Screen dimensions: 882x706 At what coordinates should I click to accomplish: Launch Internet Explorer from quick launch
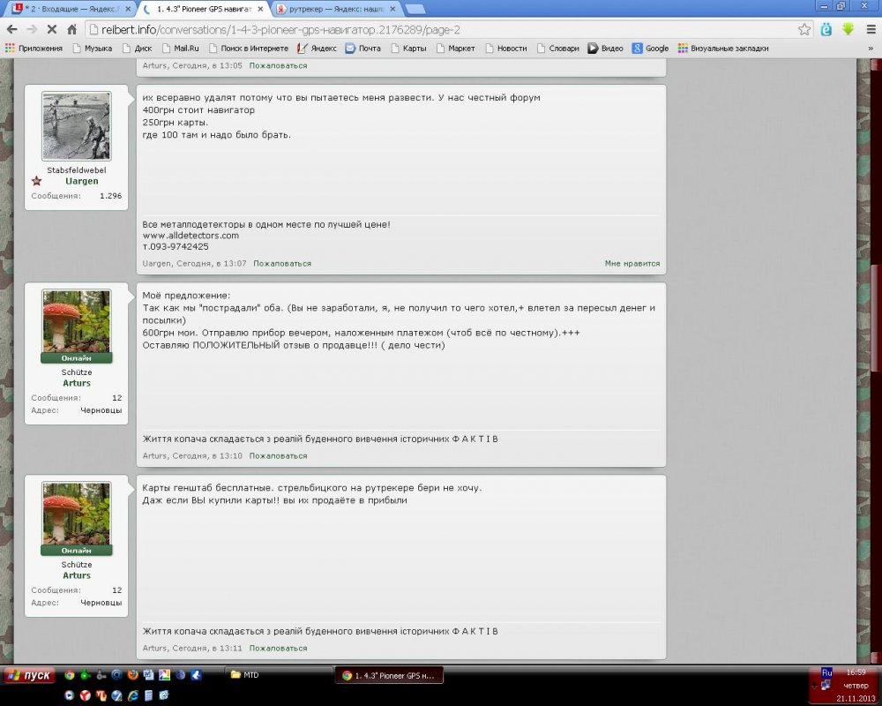133,696
